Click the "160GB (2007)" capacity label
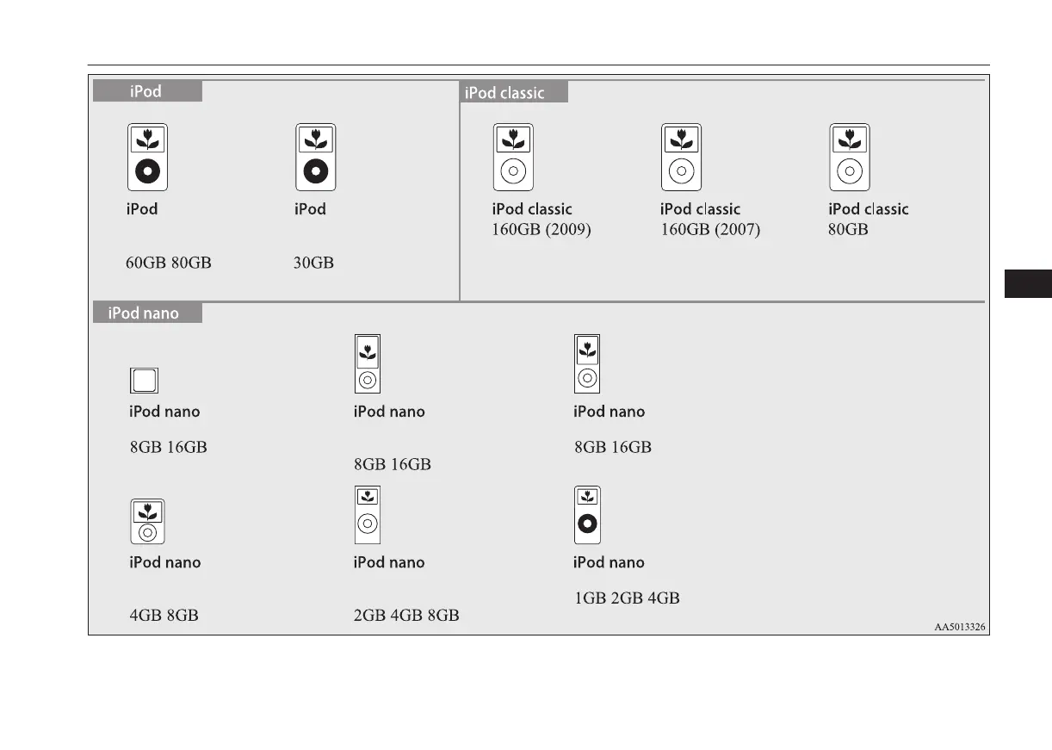The image size is (1052, 750). (x=709, y=230)
